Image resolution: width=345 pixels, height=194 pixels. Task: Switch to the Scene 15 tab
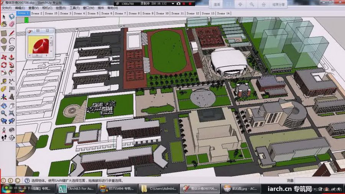[51, 13]
